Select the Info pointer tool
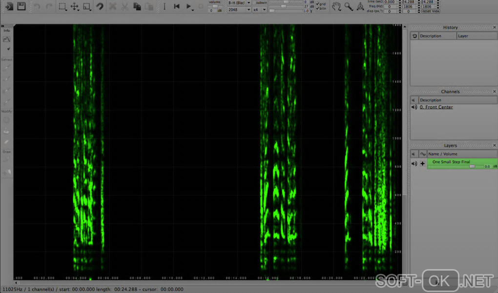This screenshot has width=498, height=293. tap(9, 49)
